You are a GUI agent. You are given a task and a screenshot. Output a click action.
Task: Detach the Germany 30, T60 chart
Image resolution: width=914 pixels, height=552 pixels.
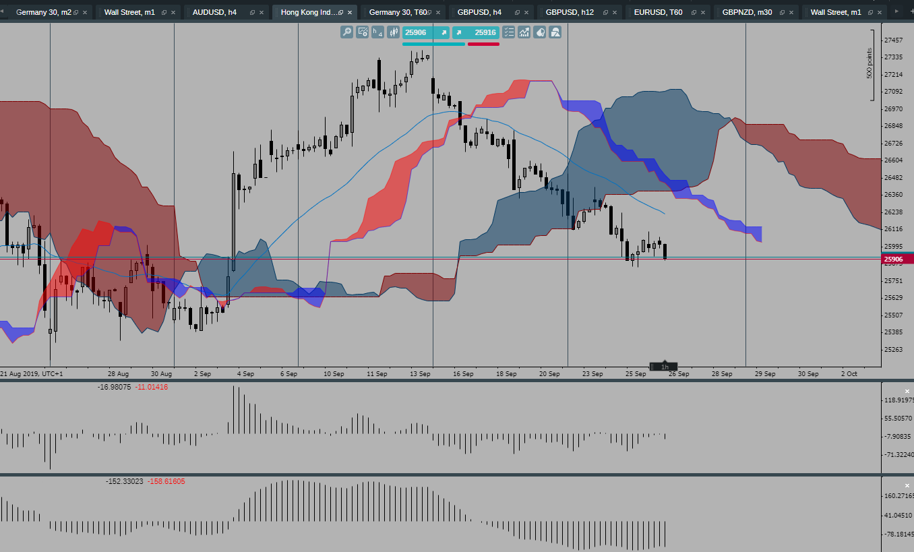[x=429, y=13]
